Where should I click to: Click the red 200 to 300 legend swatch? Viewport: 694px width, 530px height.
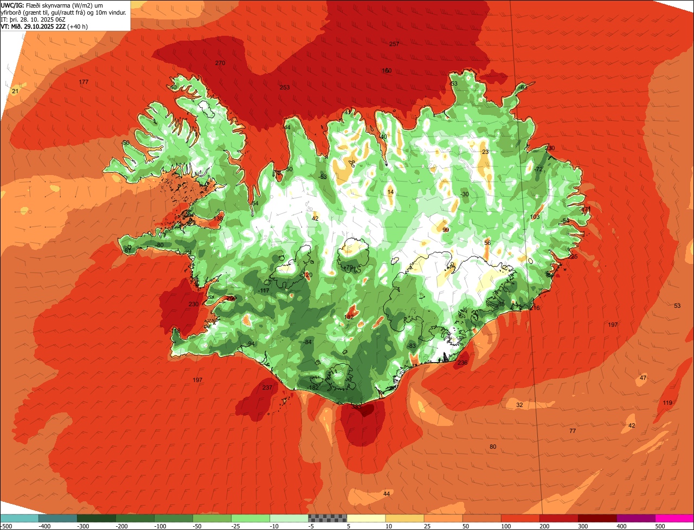(558, 518)
